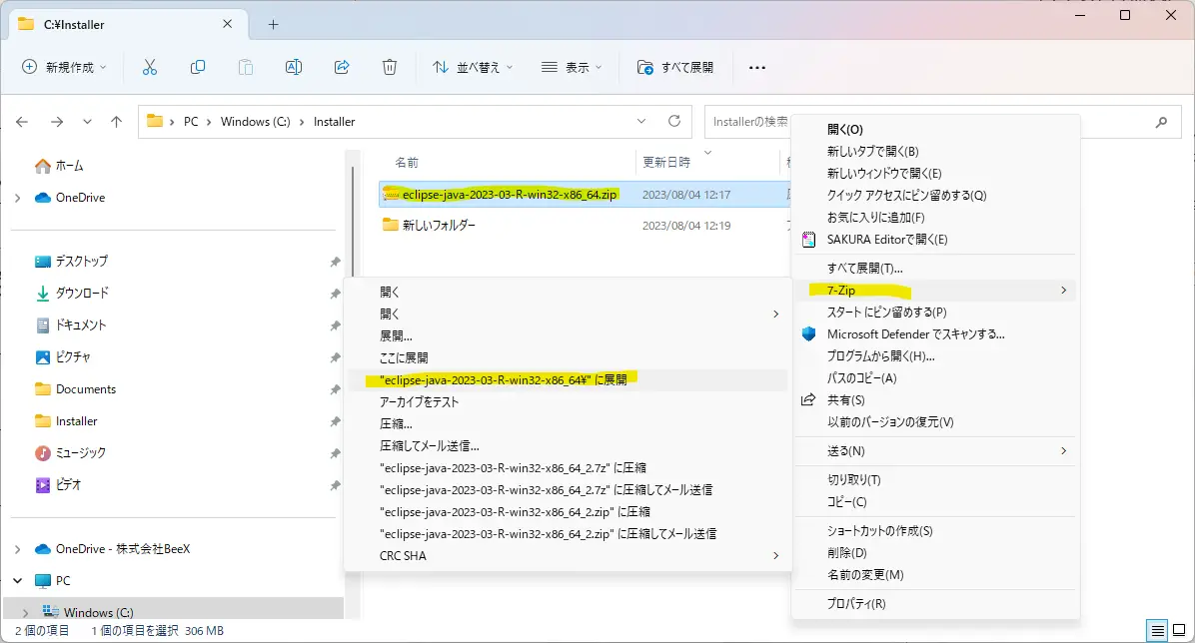Expand the OneDrive tree node
This screenshot has width=1195, height=643.
click(x=18, y=198)
